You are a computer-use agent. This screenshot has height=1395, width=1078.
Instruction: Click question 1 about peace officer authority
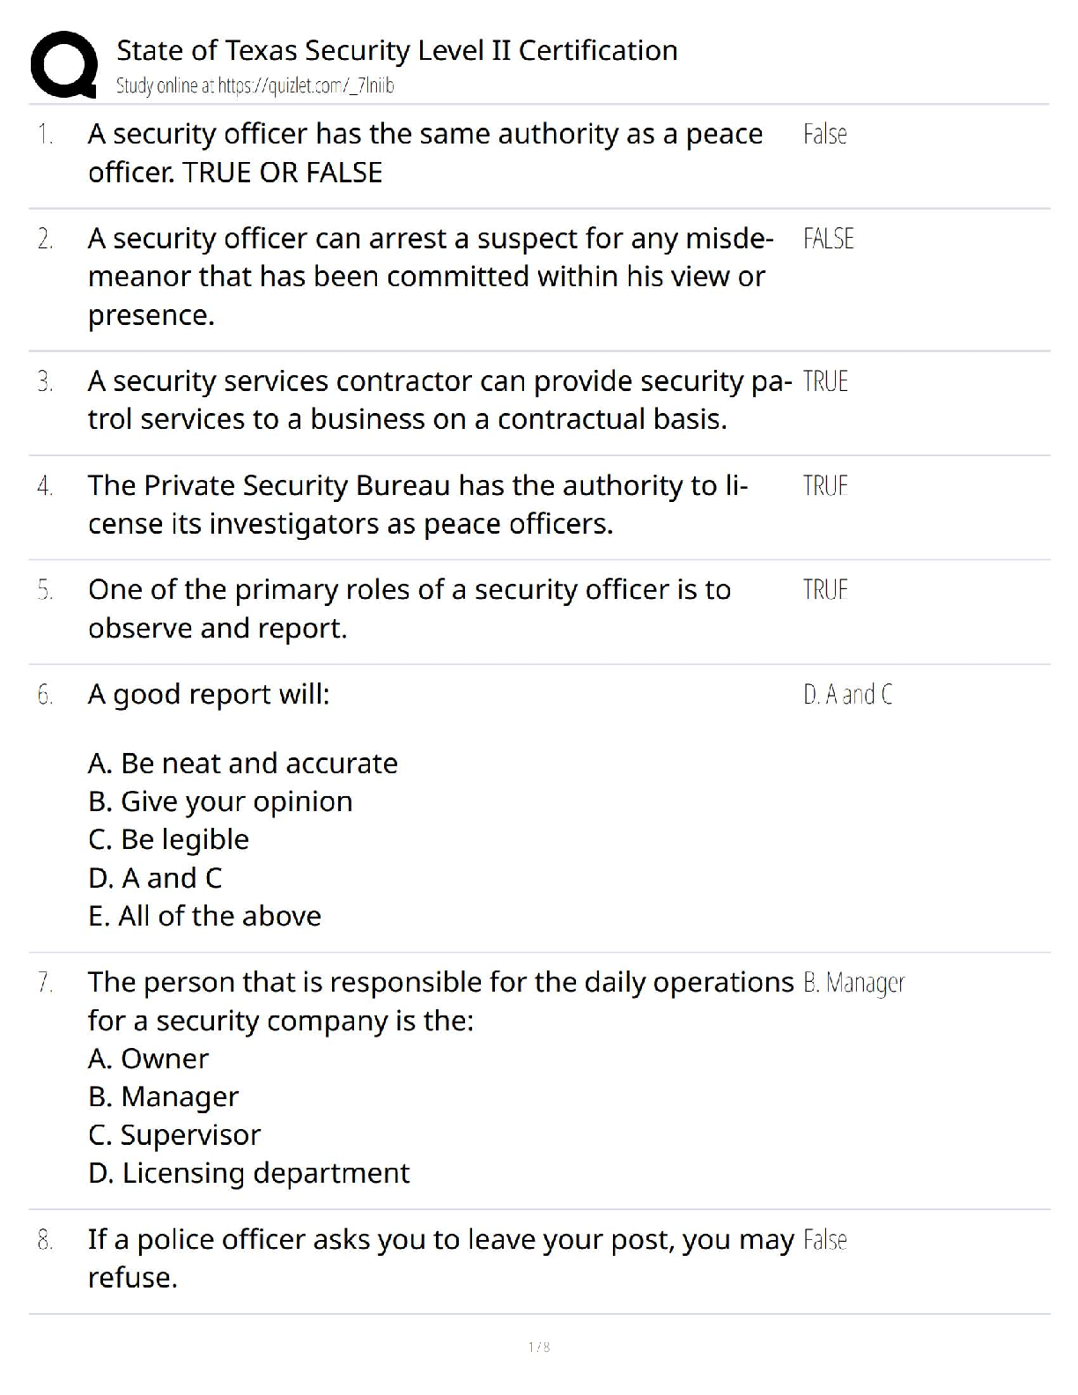point(425,153)
